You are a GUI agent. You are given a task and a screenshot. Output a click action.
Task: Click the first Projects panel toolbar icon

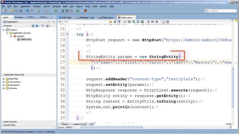[x=33, y=26]
